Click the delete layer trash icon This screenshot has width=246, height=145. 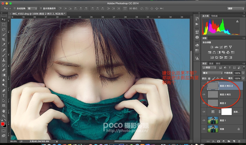point(239,141)
